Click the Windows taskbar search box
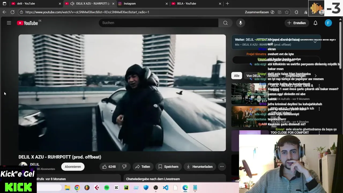Screen dimensions: 343x193 pos(49,188)
